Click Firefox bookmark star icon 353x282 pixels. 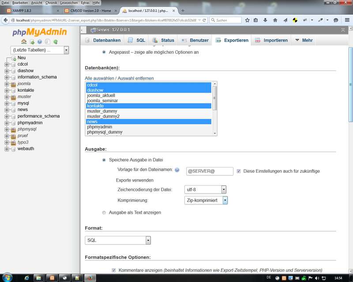(x=248, y=20)
